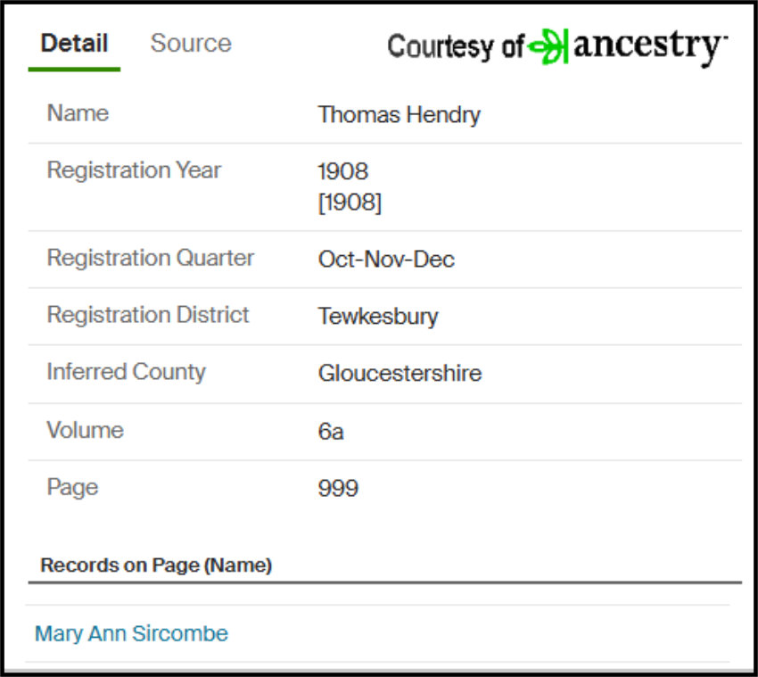This screenshot has width=758, height=677.
Task: Click the Courtesy of text
Action: click(x=456, y=47)
